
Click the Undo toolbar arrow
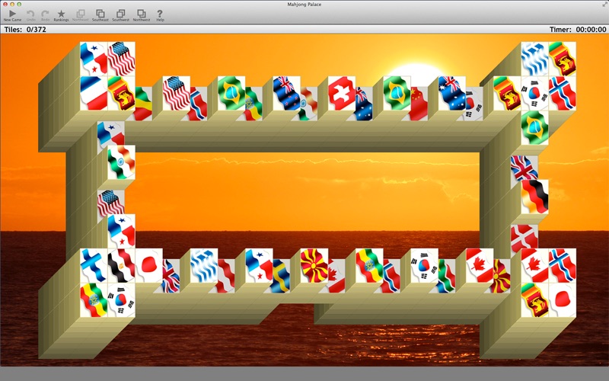tap(30, 15)
